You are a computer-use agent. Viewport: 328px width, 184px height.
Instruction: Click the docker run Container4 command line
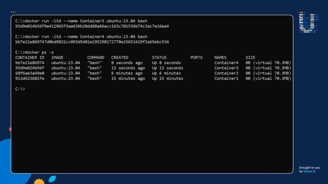point(81,36)
